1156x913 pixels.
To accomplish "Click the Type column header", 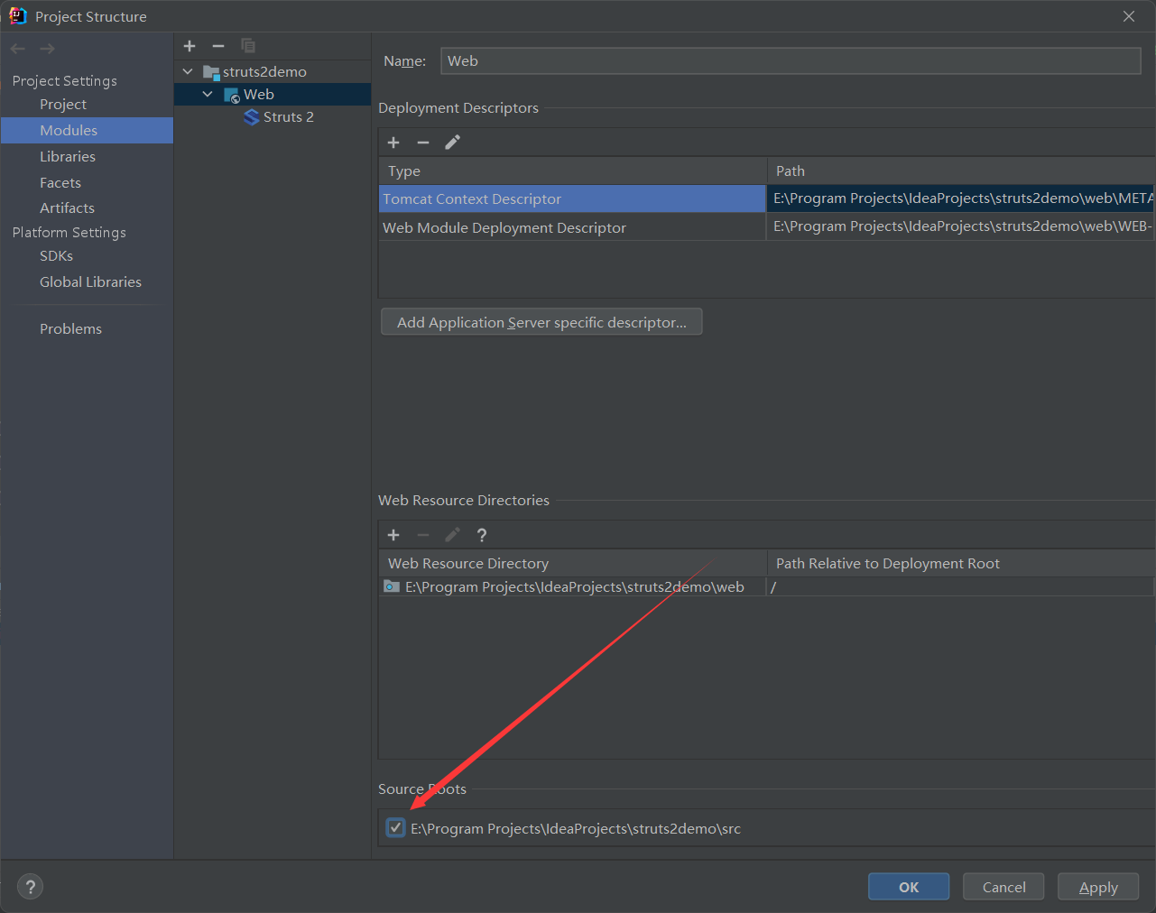I will [x=572, y=171].
